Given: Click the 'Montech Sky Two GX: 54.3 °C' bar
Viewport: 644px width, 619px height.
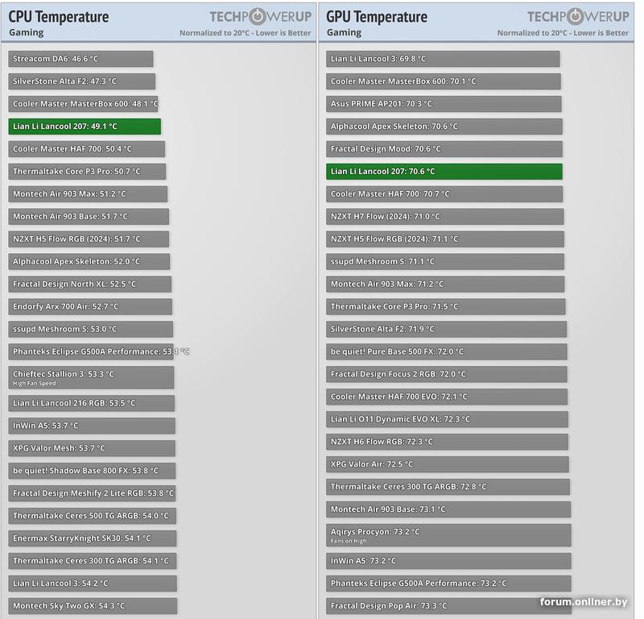Looking at the screenshot, I should coord(93,606).
